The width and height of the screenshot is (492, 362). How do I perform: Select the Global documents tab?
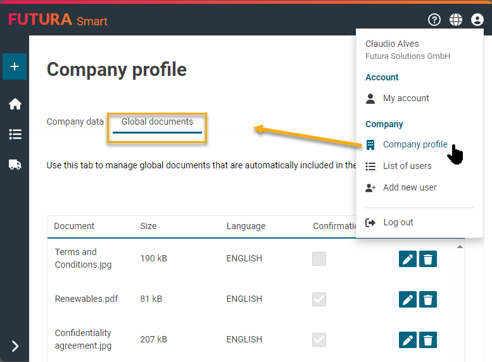pyautogui.click(x=157, y=122)
